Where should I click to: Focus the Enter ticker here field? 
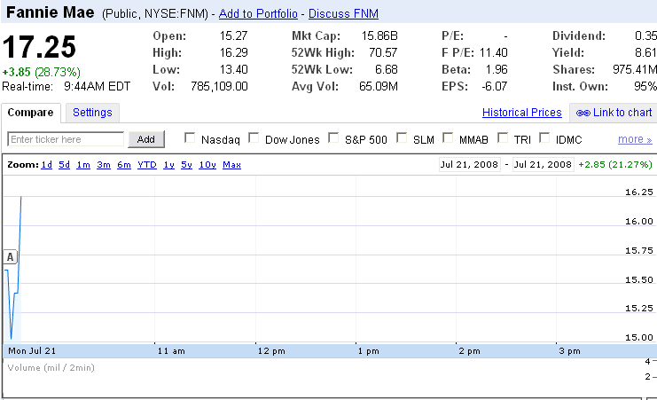point(66,139)
